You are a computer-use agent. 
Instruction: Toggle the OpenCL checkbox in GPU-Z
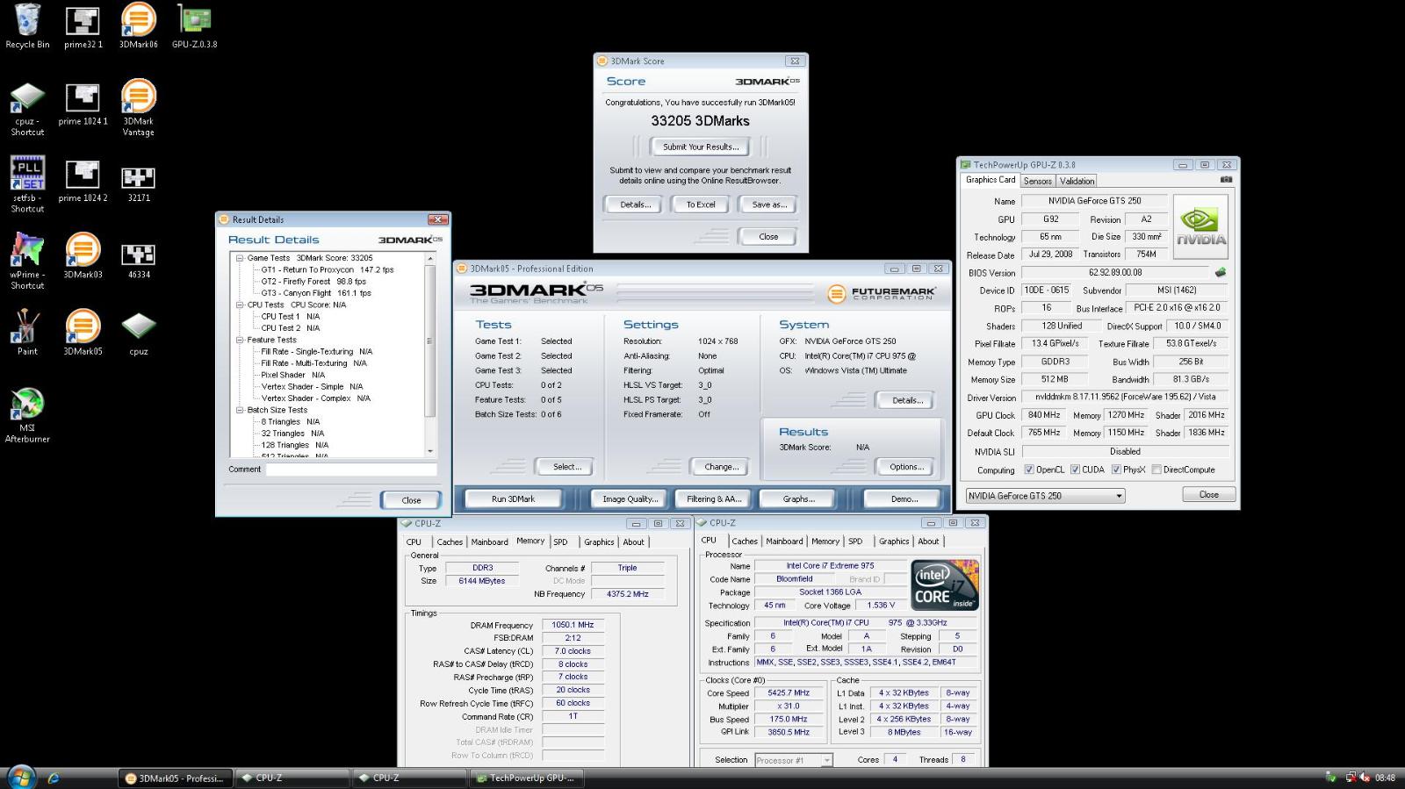[1029, 470]
